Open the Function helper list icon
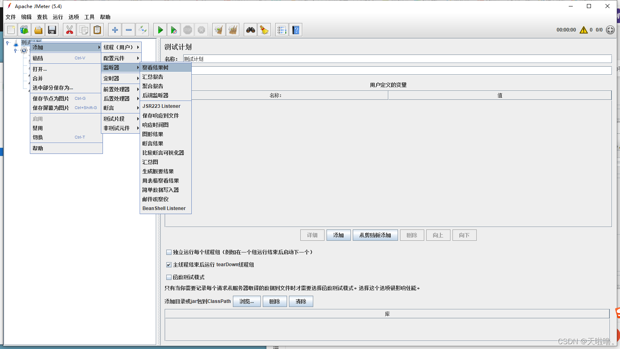 [282, 30]
